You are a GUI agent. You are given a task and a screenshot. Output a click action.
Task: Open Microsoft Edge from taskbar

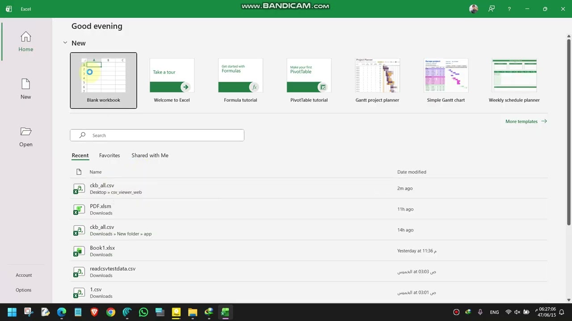point(62,312)
